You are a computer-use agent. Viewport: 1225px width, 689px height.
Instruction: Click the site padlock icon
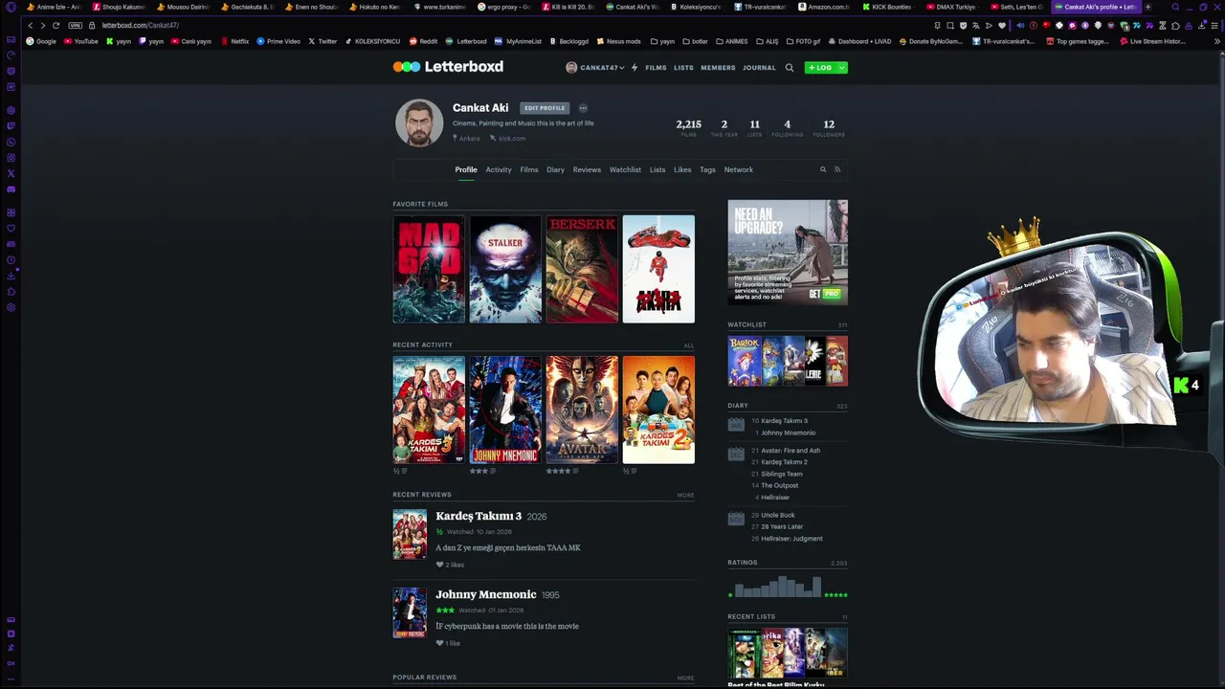pyautogui.click(x=94, y=25)
